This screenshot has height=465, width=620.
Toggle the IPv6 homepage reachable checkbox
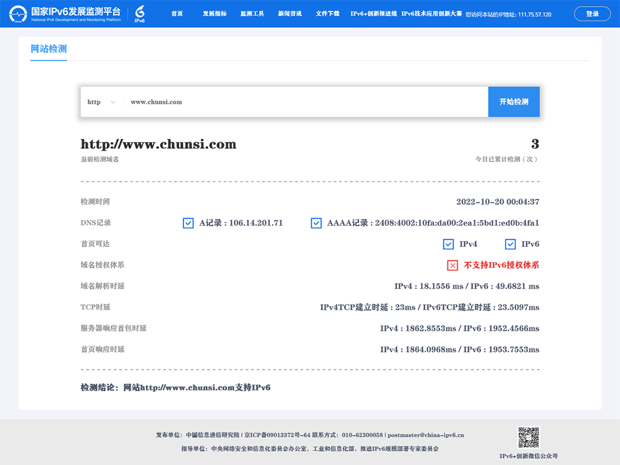tap(510, 244)
